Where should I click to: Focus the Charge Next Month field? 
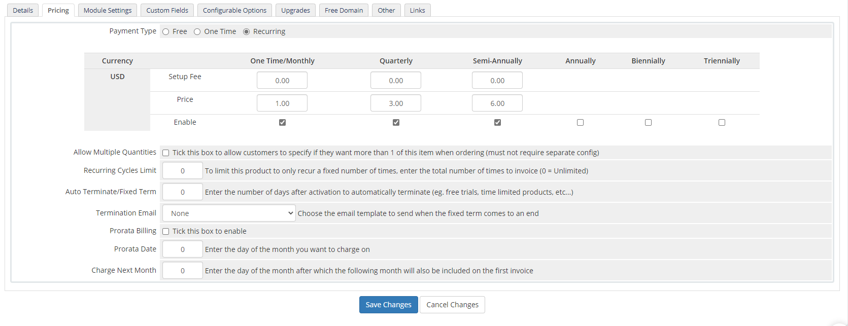pyautogui.click(x=183, y=271)
